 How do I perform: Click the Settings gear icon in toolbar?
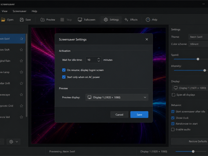click(x=106, y=20)
